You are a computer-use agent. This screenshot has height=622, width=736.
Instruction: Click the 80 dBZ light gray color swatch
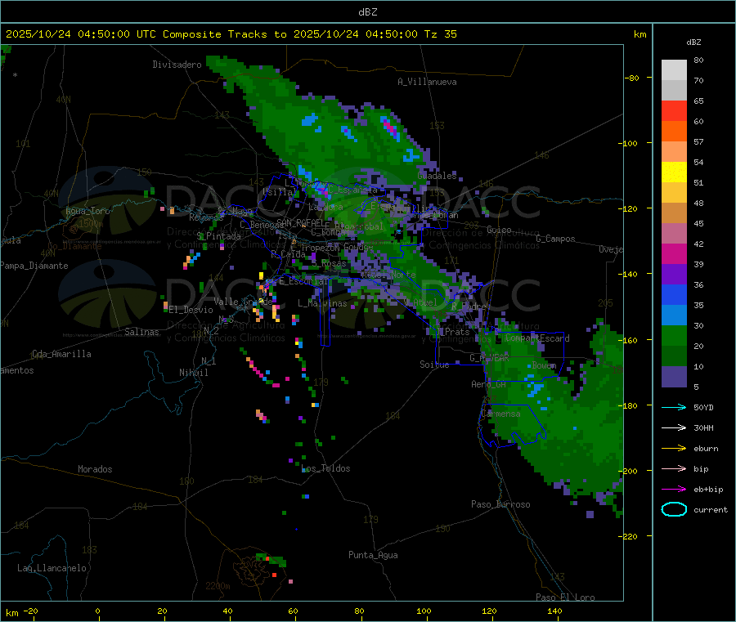674,69
